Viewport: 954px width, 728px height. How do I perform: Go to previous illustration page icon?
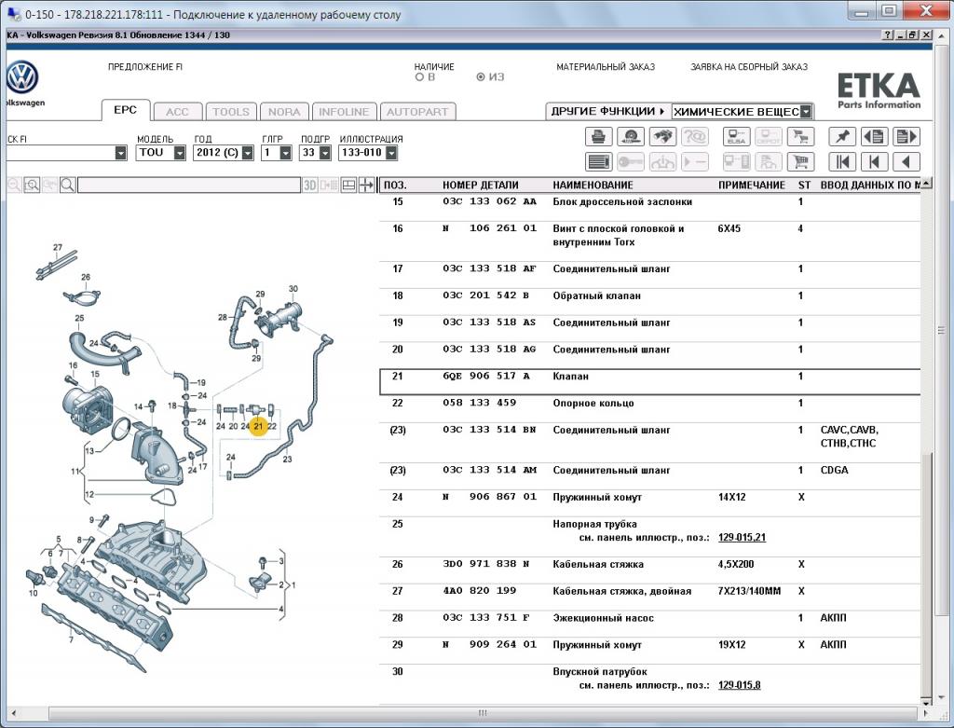point(874,136)
